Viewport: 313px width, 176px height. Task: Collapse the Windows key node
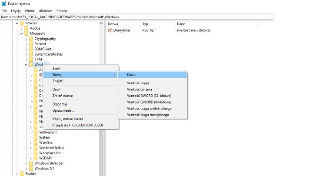(26, 65)
